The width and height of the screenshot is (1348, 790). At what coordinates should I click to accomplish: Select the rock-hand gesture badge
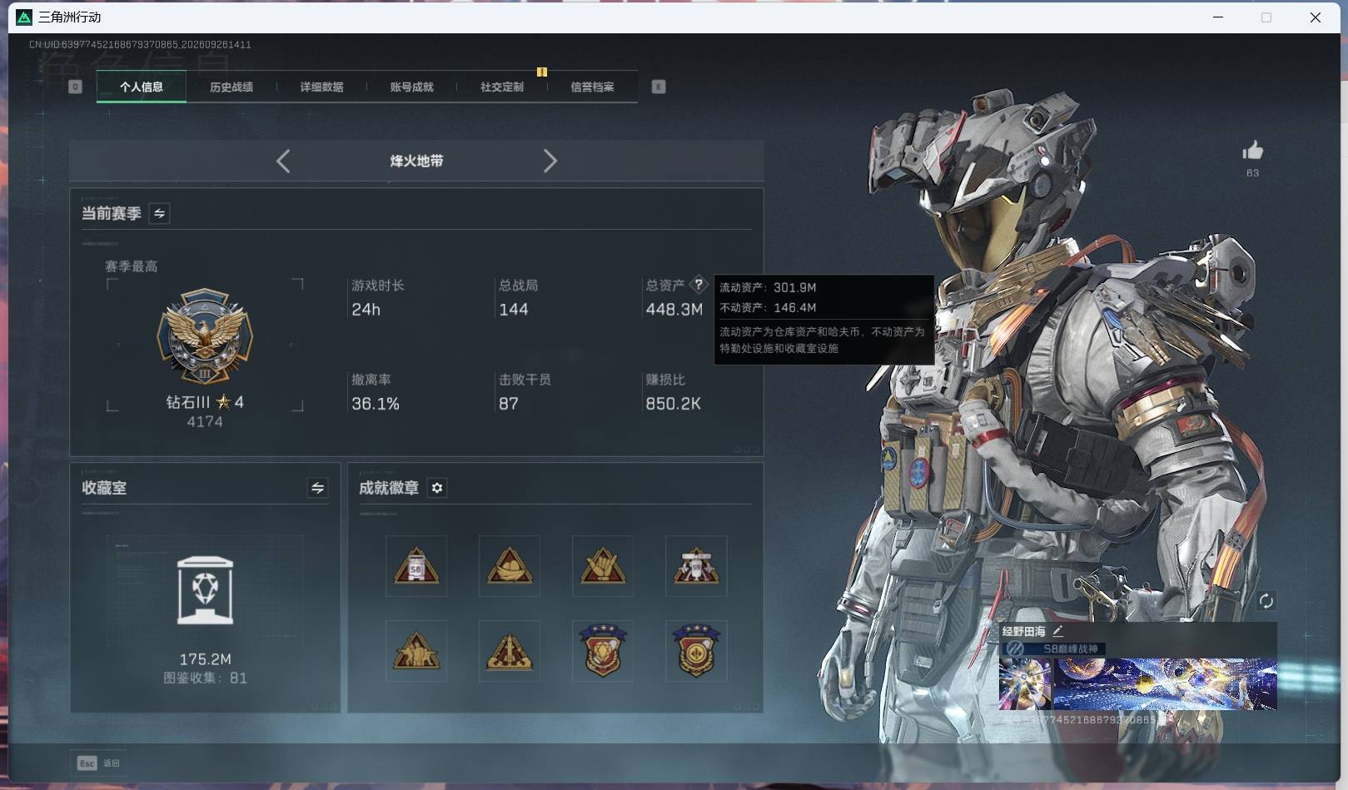603,566
